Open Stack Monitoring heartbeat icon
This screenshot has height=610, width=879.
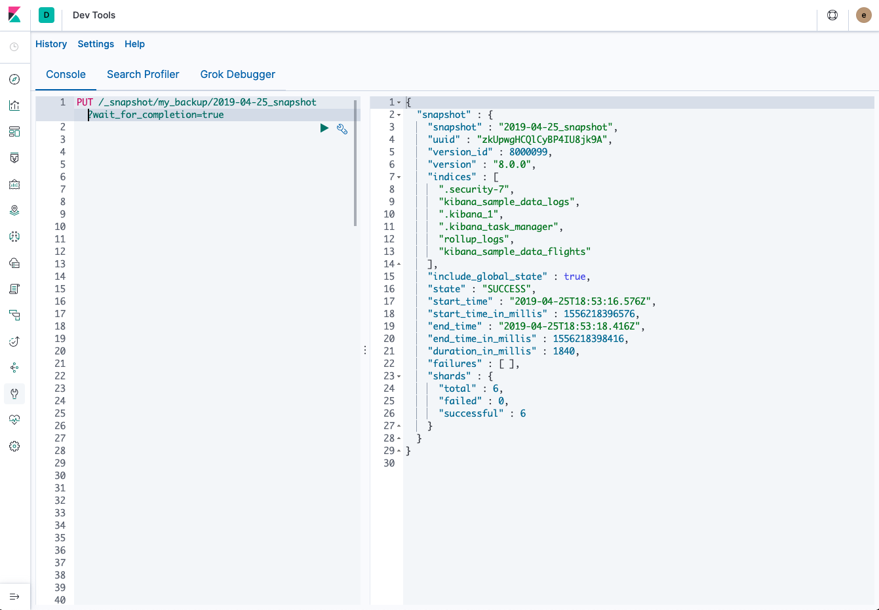click(x=14, y=420)
